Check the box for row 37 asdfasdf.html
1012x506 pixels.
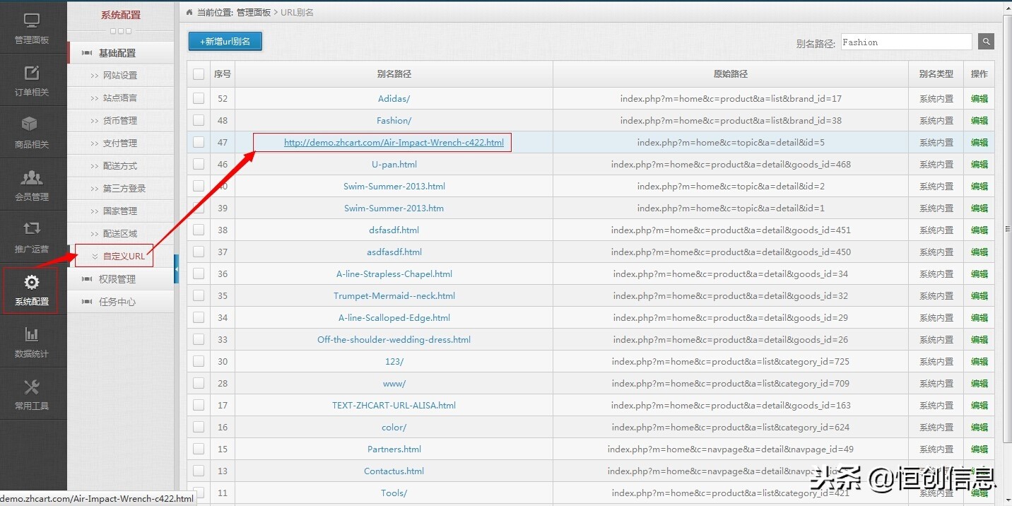(x=199, y=252)
